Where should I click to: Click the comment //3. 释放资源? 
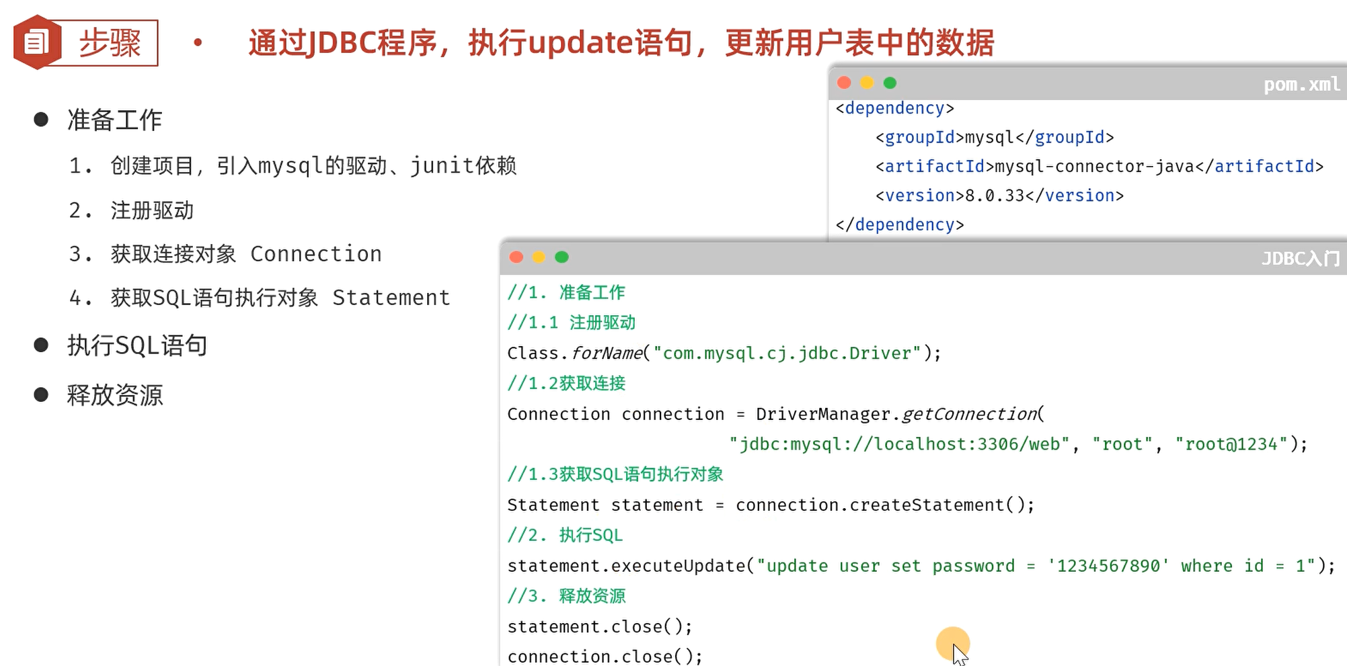566,596
